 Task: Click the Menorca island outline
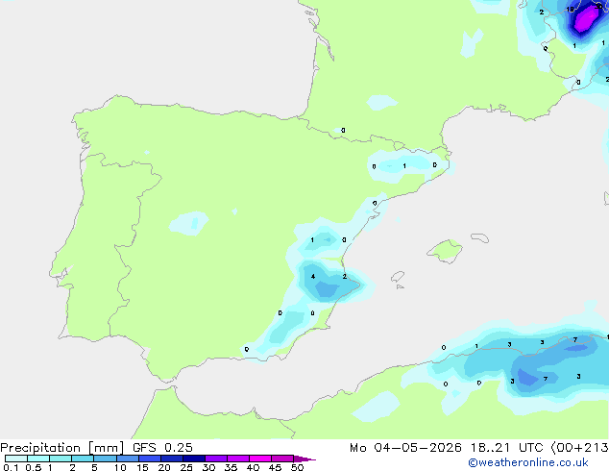point(479,237)
